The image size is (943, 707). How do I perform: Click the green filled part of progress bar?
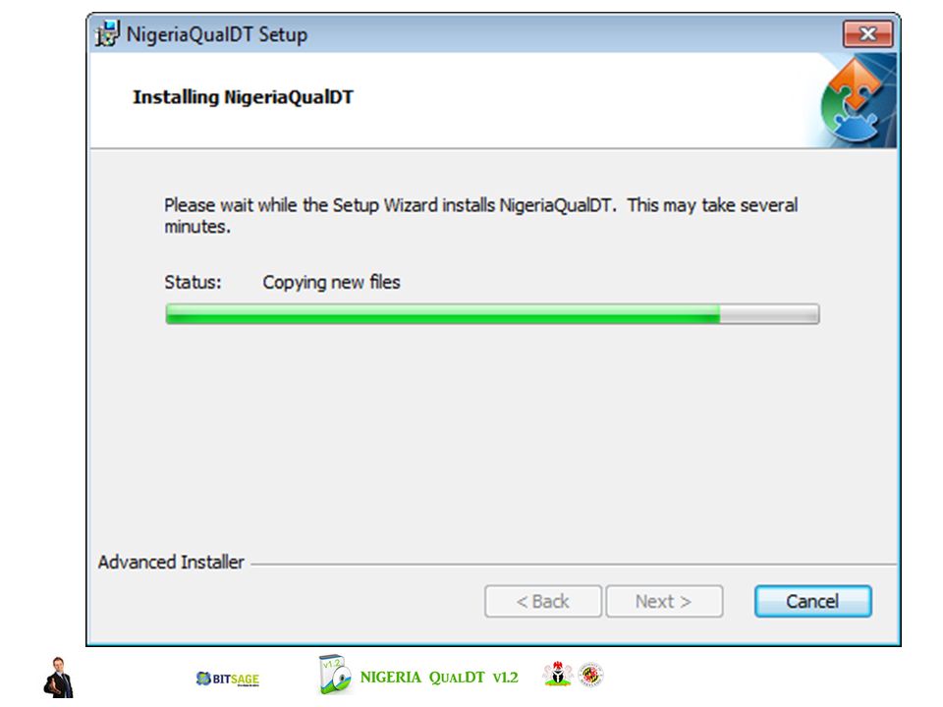(x=443, y=314)
